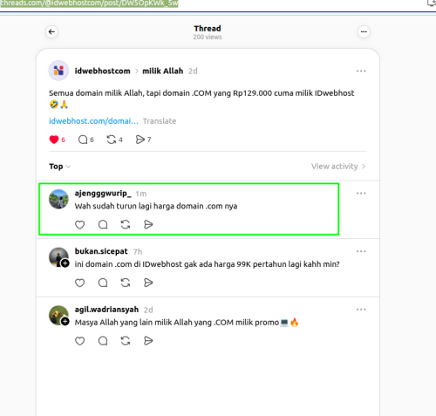Open thread options menu beside Thread title
Image resolution: width=436 pixels, height=416 pixels.
(364, 31)
